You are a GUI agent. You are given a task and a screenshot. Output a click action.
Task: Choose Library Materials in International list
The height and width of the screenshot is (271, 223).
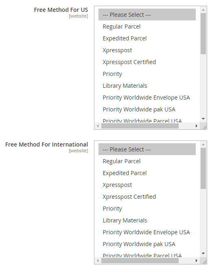tap(147, 220)
